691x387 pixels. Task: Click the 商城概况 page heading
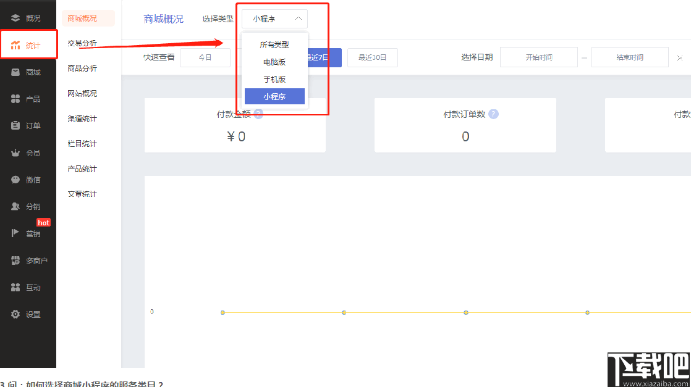click(164, 19)
